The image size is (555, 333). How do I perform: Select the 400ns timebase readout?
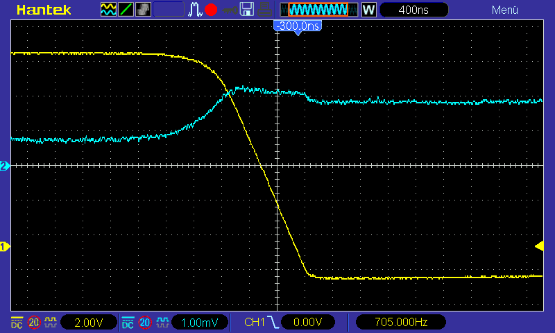click(413, 10)
